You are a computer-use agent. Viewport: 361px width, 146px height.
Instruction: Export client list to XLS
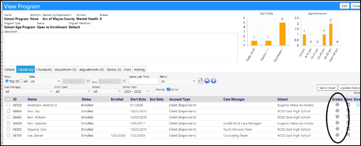tap(200, 81)
